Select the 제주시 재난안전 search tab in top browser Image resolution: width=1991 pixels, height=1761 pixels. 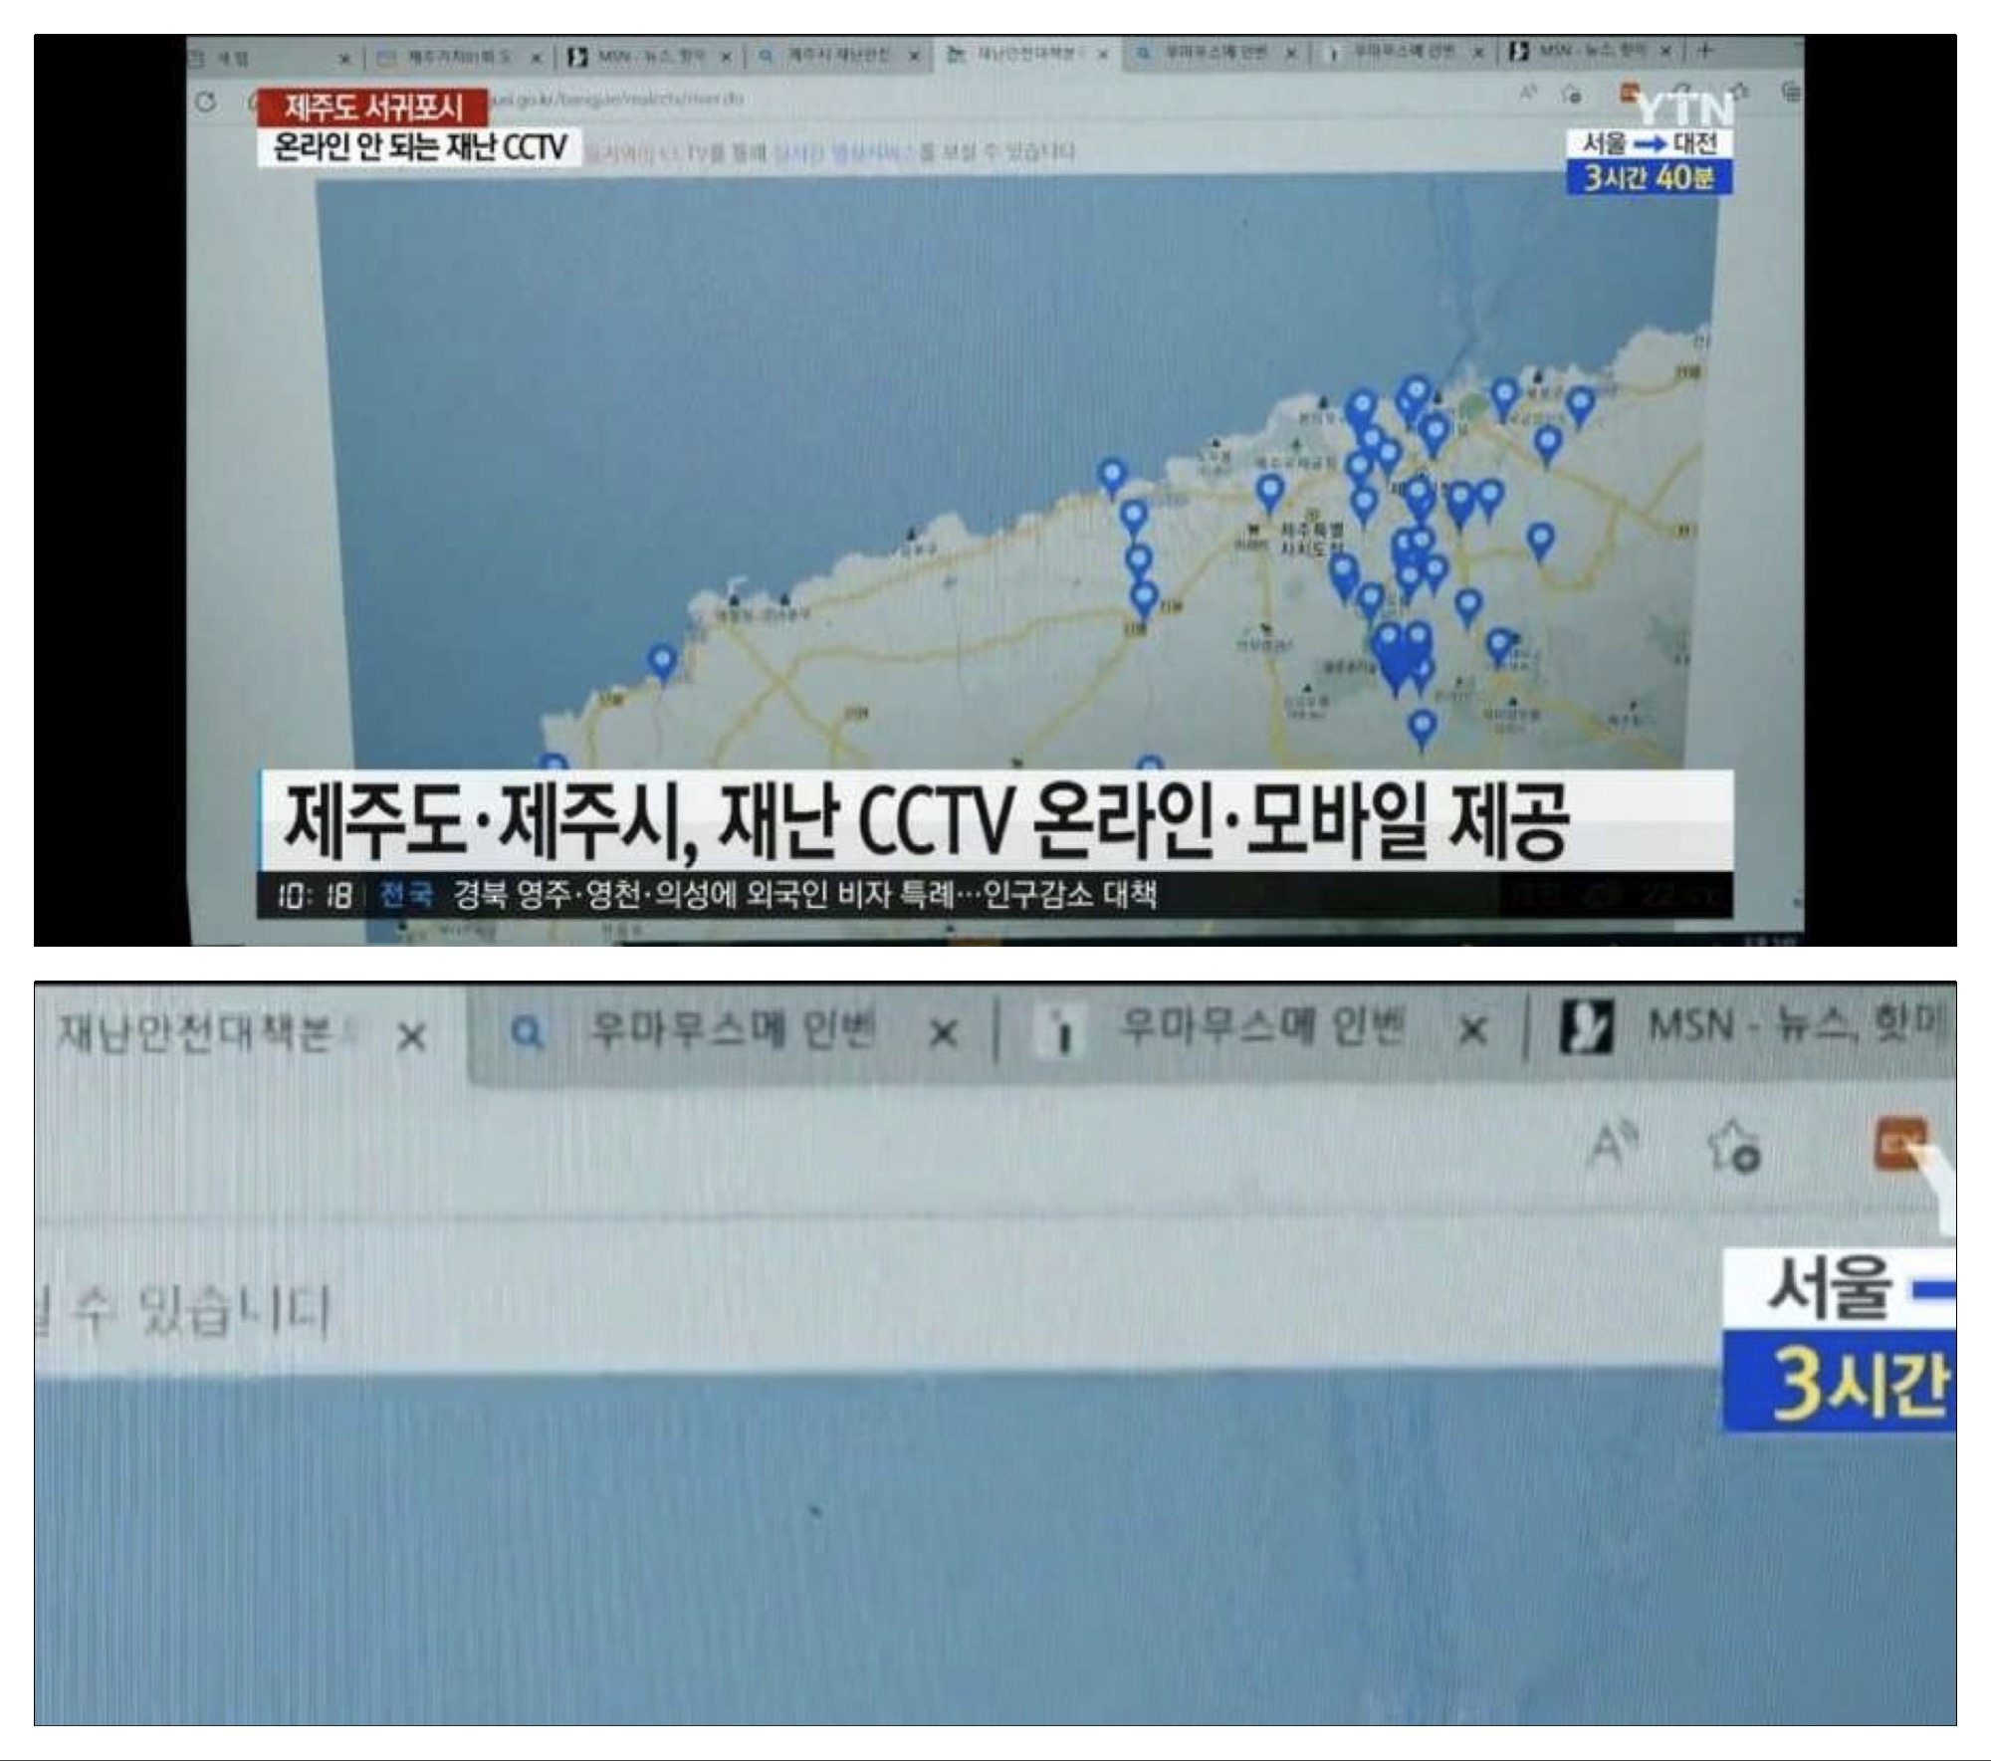[x=836, y=56]
